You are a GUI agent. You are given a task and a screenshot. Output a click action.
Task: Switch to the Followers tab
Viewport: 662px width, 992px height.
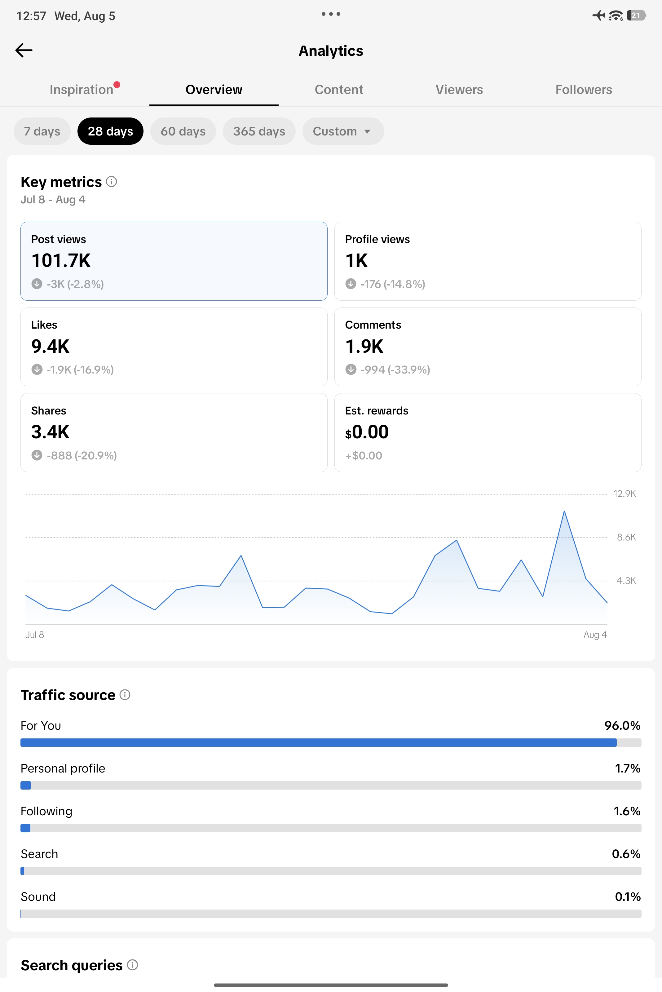click(584, 90)
